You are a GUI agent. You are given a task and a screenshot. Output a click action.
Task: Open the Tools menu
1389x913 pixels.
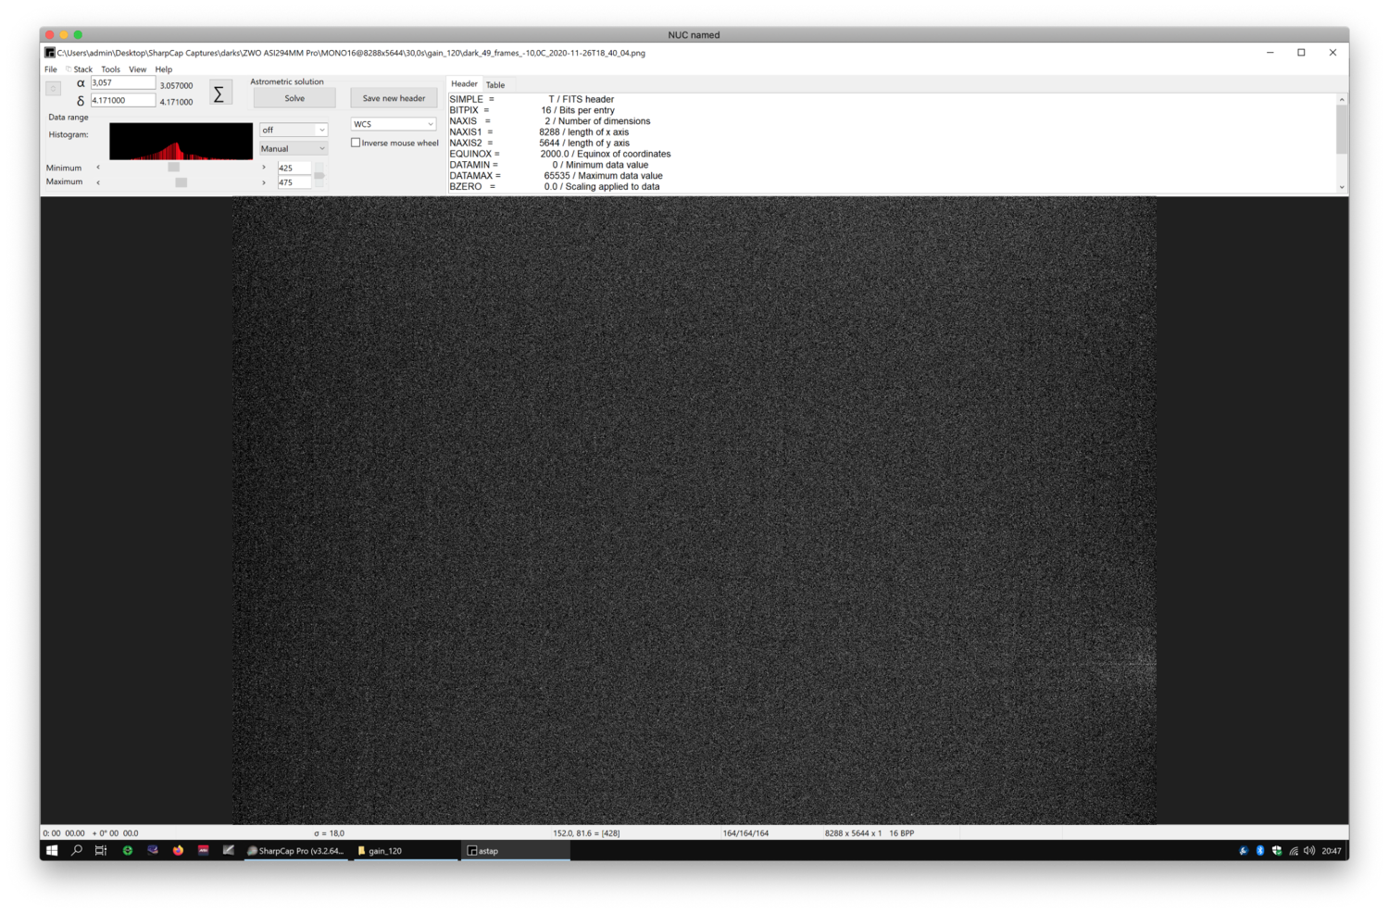pyautogui.click(x=110, y=69)
